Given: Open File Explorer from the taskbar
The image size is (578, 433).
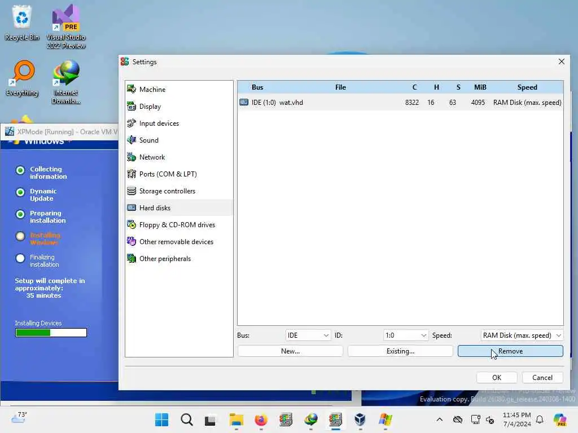Looking at the screenshot, I should click(x=237, y=419).
